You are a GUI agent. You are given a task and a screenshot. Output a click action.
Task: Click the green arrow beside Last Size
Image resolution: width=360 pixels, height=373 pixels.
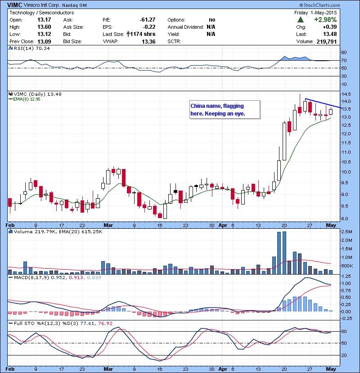128,34
